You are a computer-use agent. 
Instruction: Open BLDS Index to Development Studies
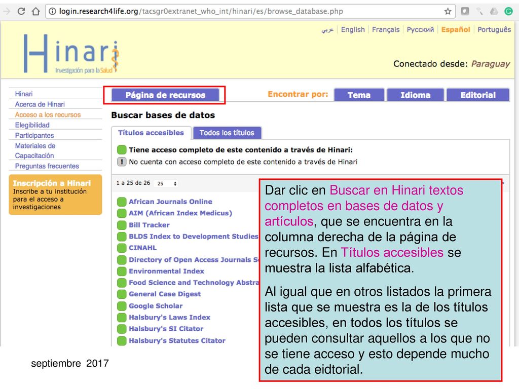pos(193,236)
